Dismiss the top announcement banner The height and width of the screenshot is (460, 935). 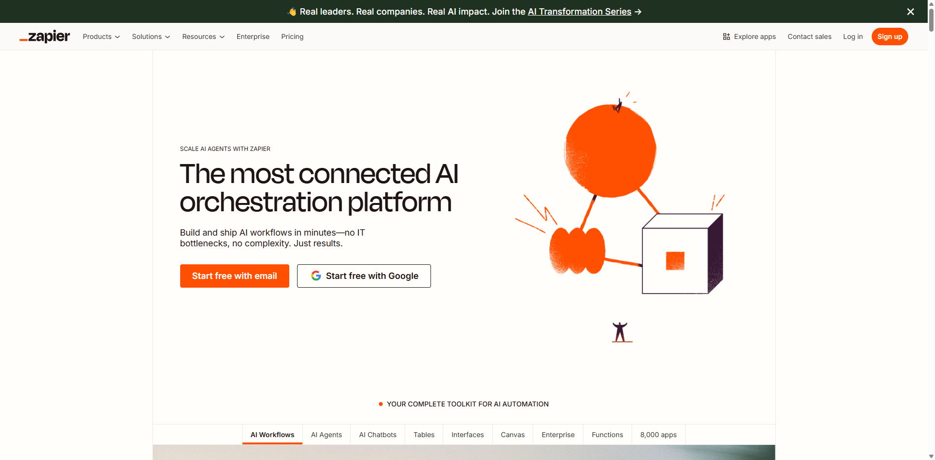[911, 11]
